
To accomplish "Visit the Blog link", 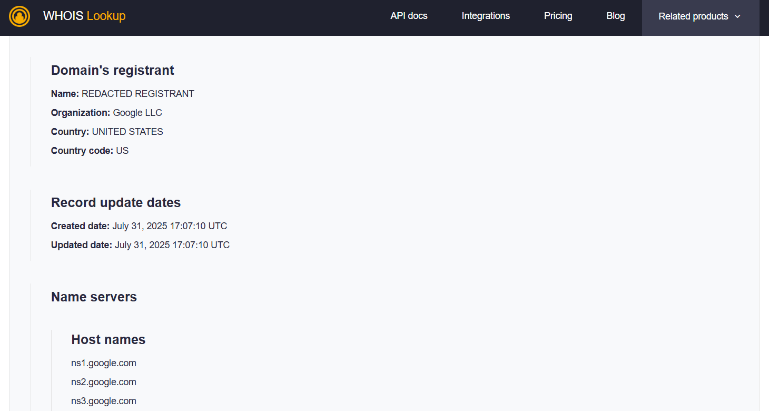I will coord(615,16).
